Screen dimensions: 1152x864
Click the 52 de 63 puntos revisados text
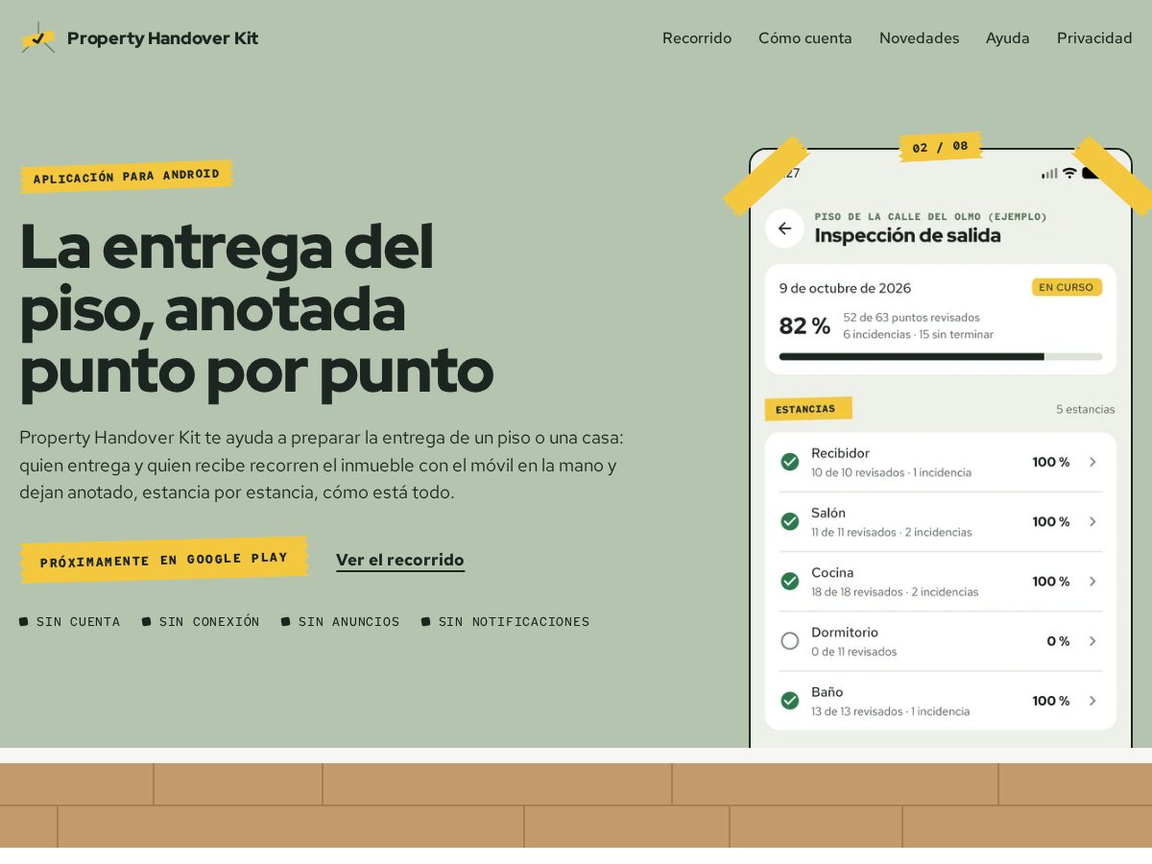pyautogui.click(x=911, y=317)
